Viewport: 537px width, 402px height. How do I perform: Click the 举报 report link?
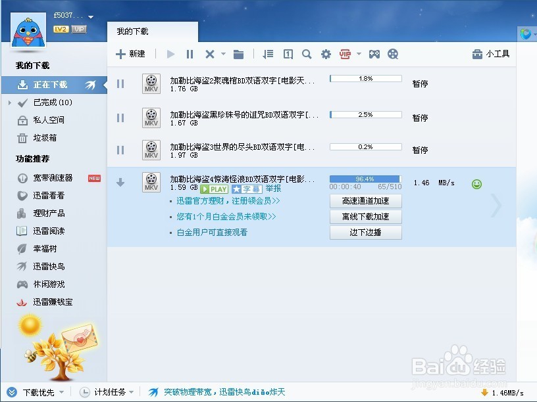click(273, 189)
